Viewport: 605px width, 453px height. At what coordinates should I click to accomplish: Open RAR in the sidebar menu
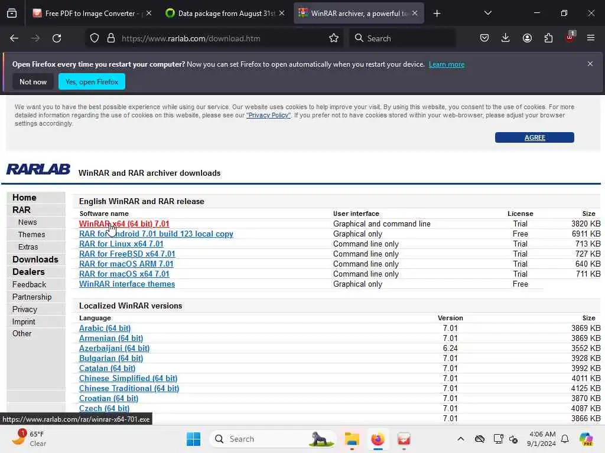pos(21,209)
